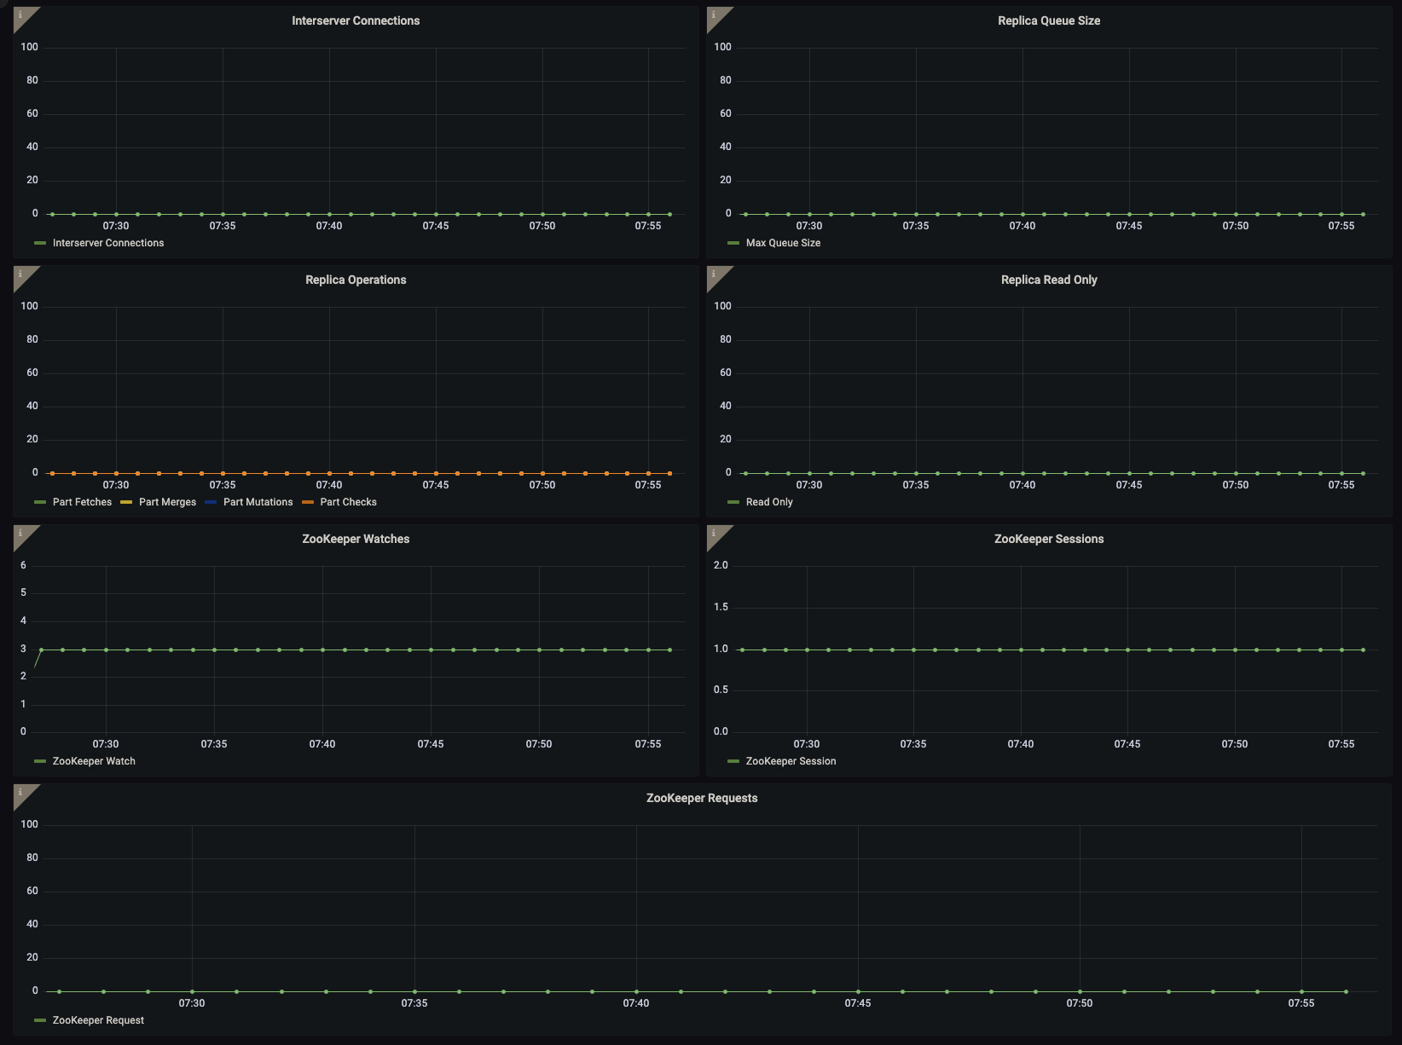Click the orange Part Checks color swatch
This screenshot has height=1045, width=1402.
(x=307, y=502)
